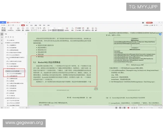The width and height of the screenshot is (163, 130).
Task: Zoom in with the magnifier plus icon
Action: (x=40, y=28)
